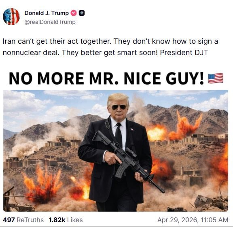Click the NO MORE MR. NICE GUY! headline
The height and width of the screenshot is (227, 233).
(106, 78)
